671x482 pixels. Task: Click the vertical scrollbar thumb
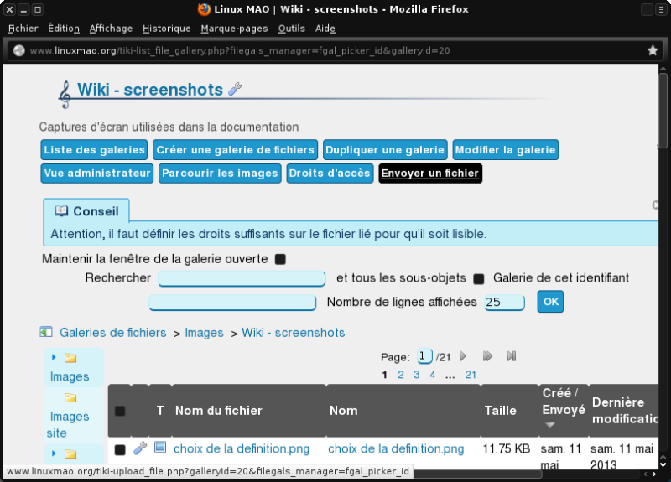tap(663, 111)
